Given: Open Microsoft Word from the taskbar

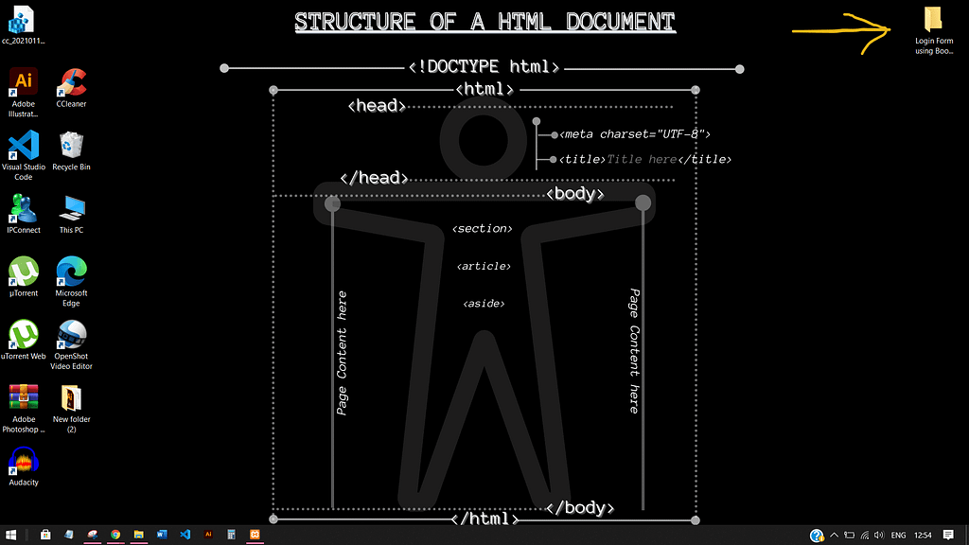Looking at the screenshot, I should (x=163, y=536).
